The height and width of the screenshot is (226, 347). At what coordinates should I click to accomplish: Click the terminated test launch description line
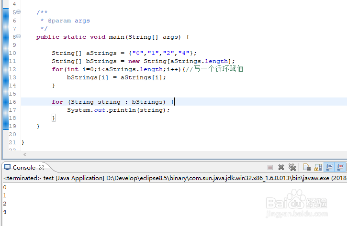click(175, 178)
